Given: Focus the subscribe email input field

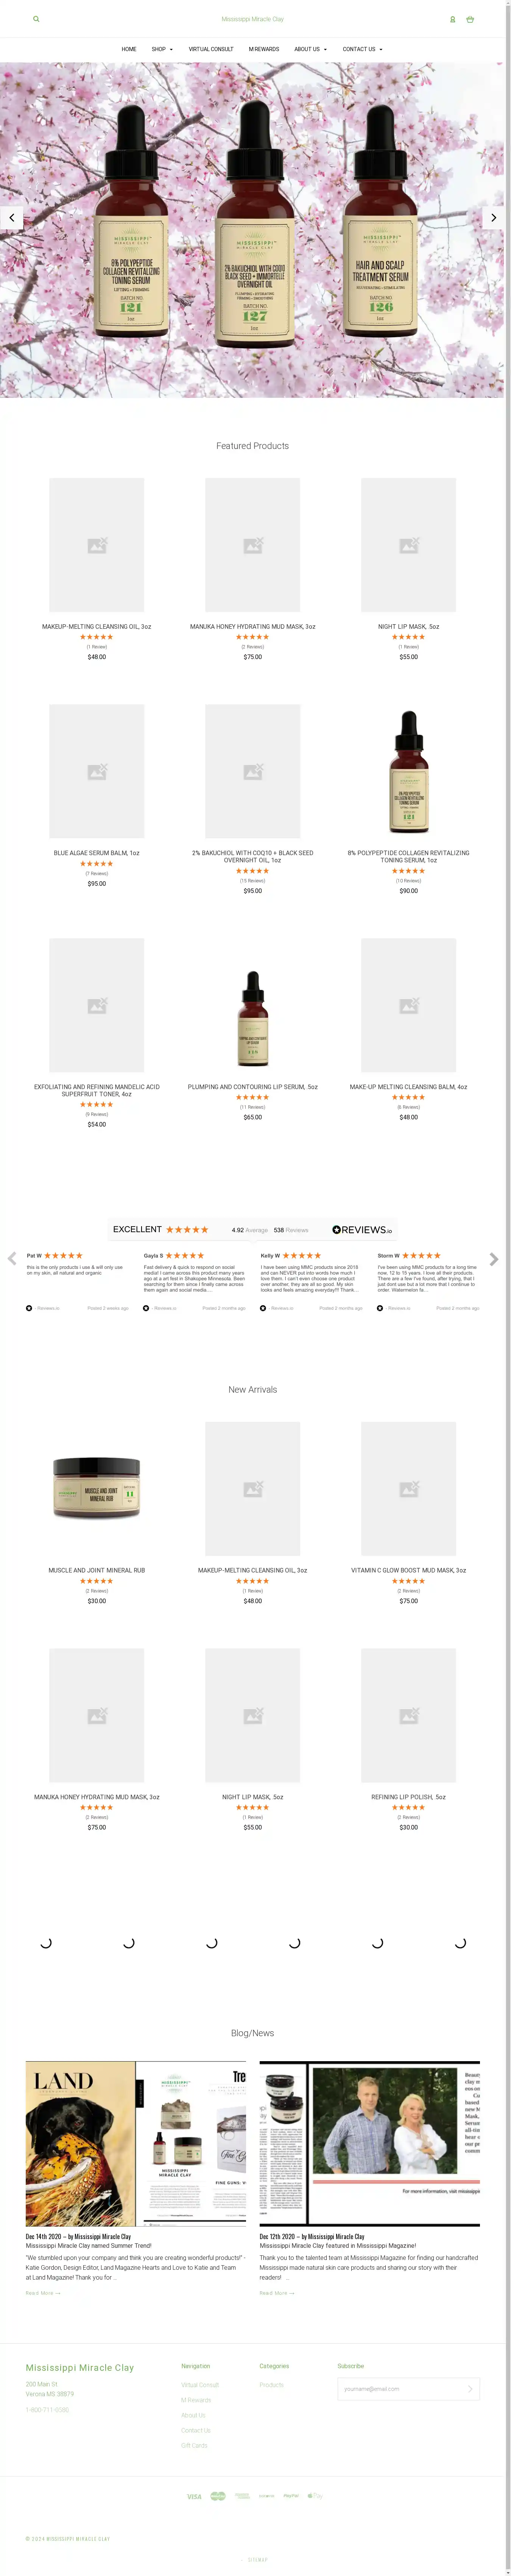Looking at the screenshot, I should point(400,2389).
